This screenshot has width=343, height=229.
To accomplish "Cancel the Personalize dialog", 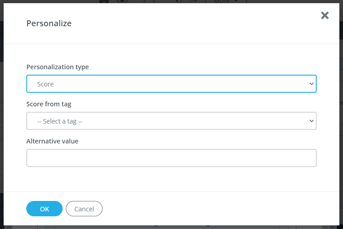I will 84,209.
